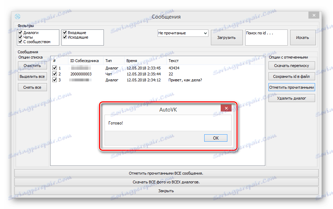Toggle the Диалоги filter checkbox
Viewport: 333px width, 209px height.
coord(20,33)
